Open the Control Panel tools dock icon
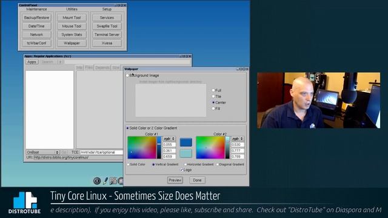Viewport: 388px width, 218px height. pyautogui.click(x=113, y=181)
